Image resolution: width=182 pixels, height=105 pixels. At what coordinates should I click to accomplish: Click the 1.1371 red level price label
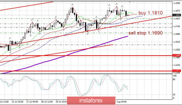pos(177,71)
